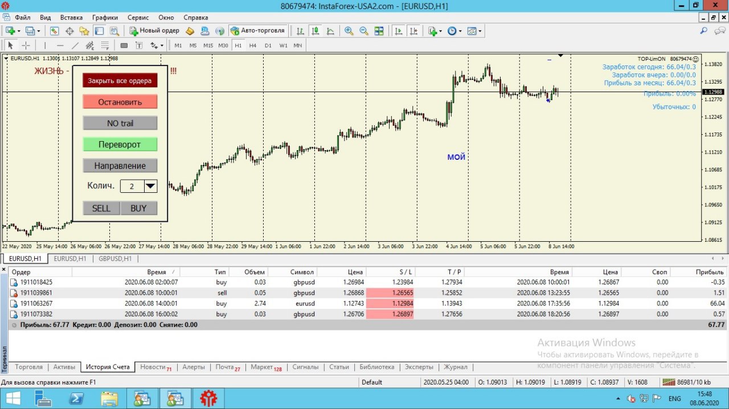Toggle chart auto scroll
The image size is (729, 409).
399,31
